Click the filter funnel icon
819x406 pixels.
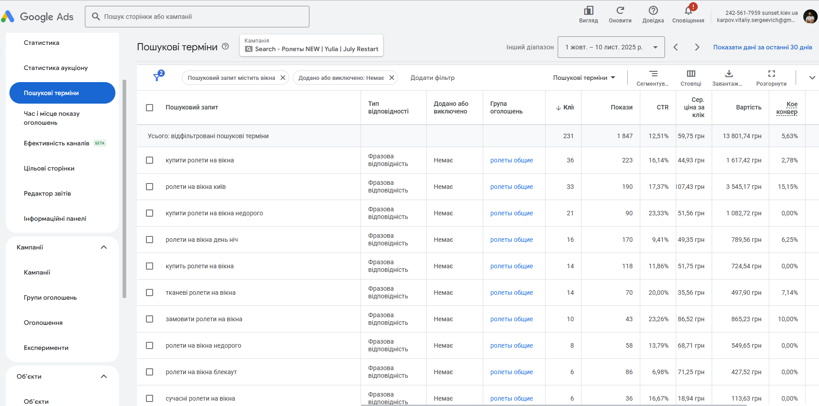(157, 77)
